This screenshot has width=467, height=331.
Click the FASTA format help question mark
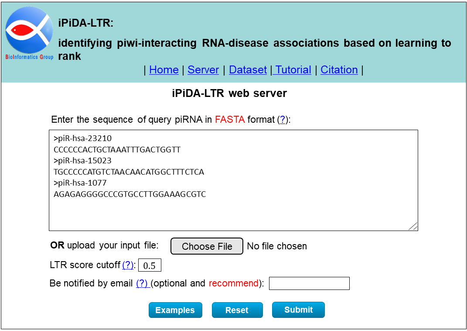pyautogui.click(x=283, y=120)
